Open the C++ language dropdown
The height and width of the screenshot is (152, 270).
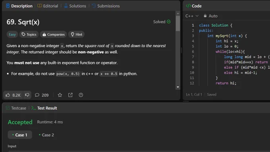[x=192, y=16]
